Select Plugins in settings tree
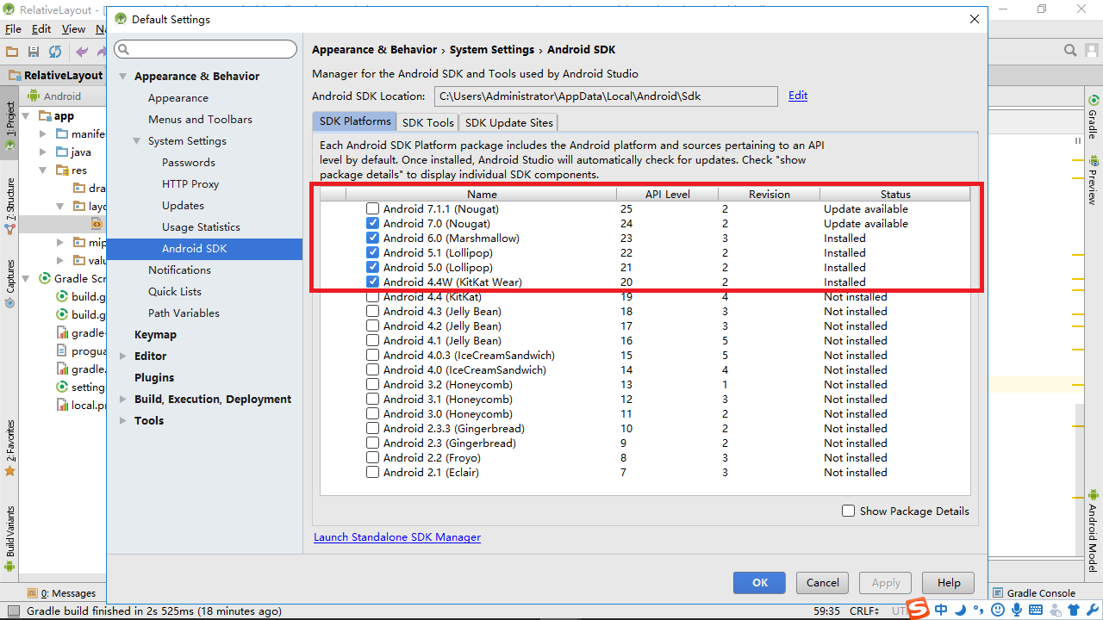 coord(154,377)
